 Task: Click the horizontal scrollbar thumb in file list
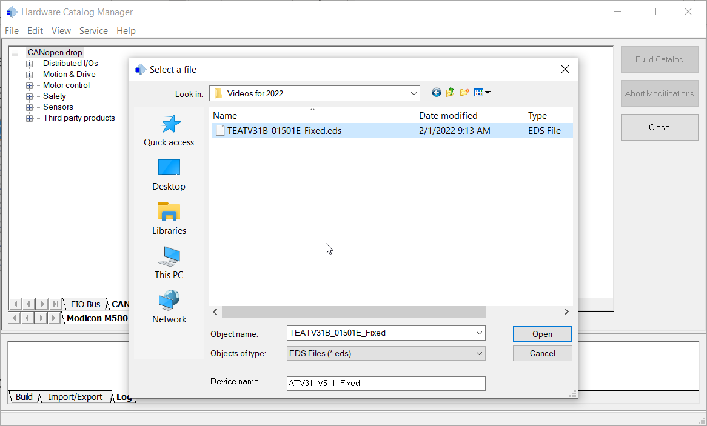[x=353, y=312]
